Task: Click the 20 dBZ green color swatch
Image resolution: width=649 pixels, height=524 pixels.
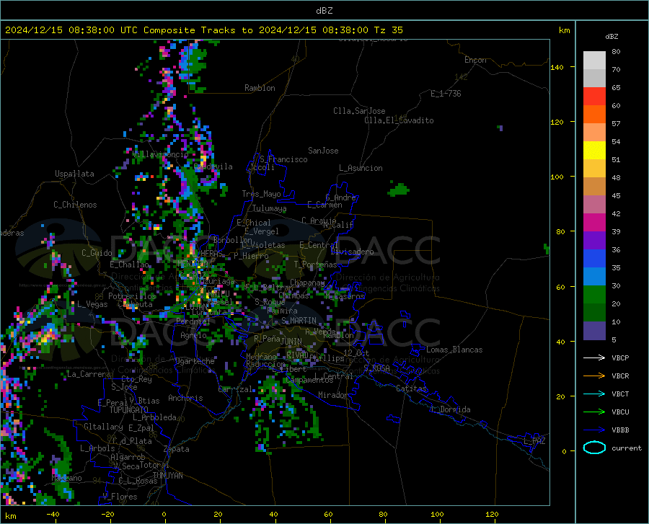Action: click(594, 295)
